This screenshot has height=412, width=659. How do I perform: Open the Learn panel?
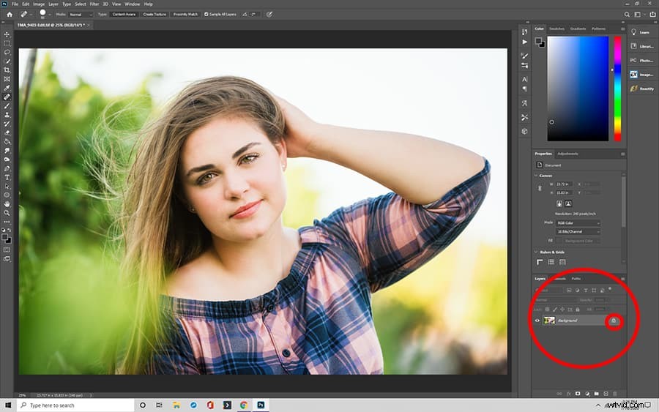(640, 32)
